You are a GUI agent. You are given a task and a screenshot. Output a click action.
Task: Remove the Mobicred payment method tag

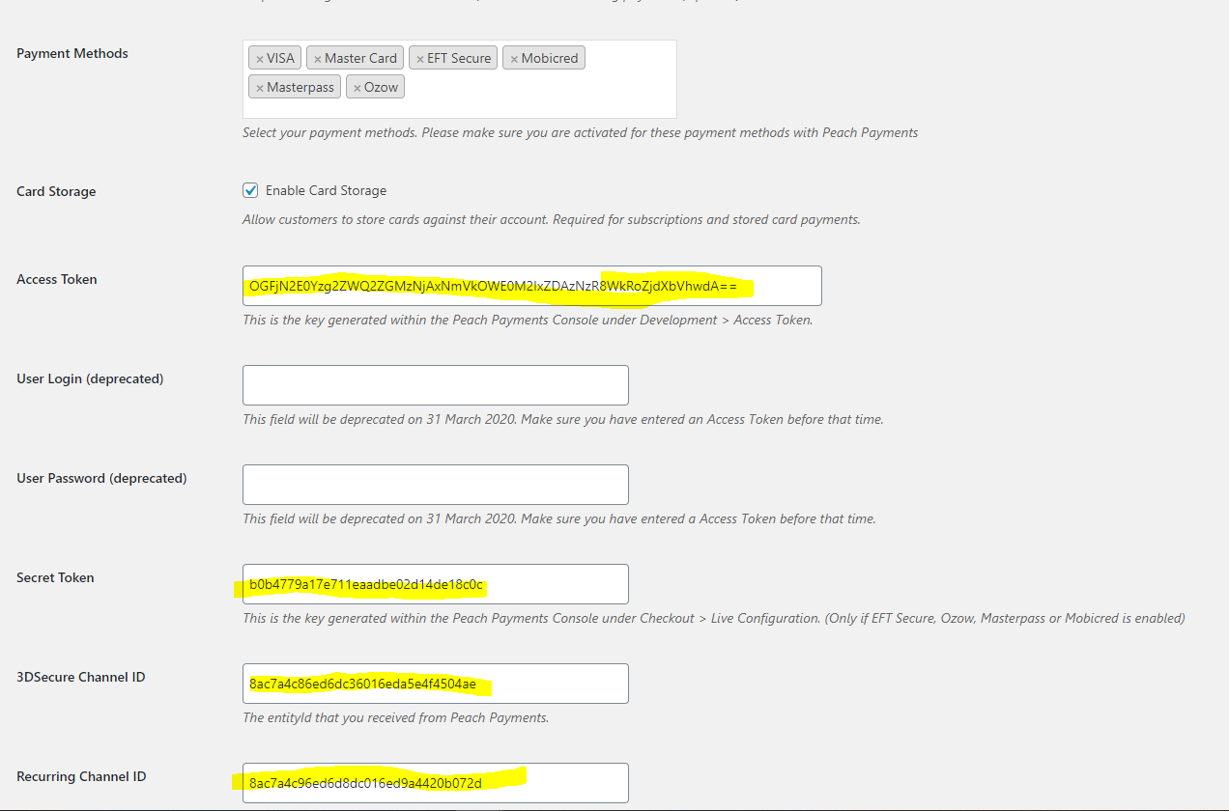[514, 59]
